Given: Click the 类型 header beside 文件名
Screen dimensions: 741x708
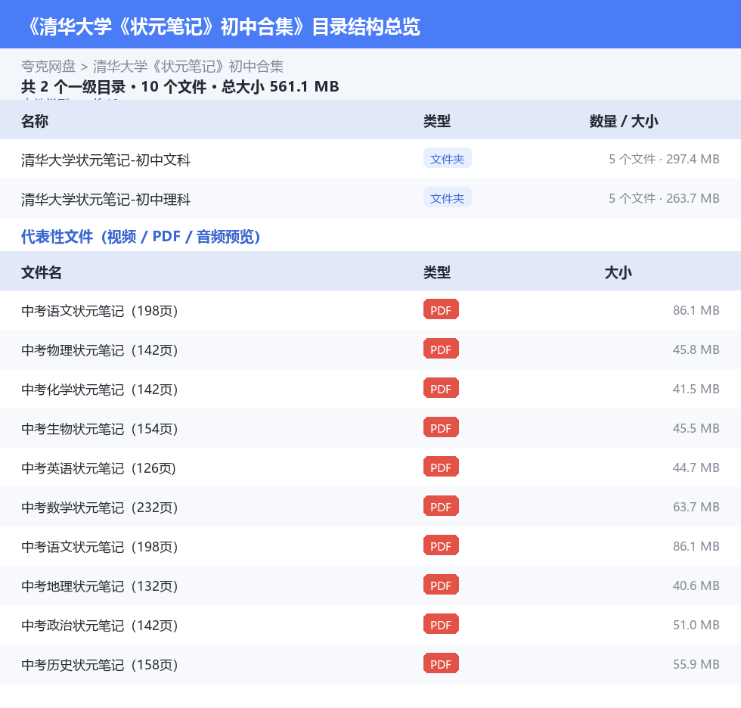Looking at the screenshot, I should pyautogui.click(x=437, y=272).
